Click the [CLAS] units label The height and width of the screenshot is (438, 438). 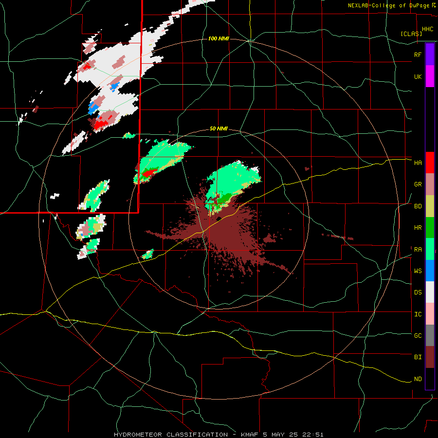(411, 34)
